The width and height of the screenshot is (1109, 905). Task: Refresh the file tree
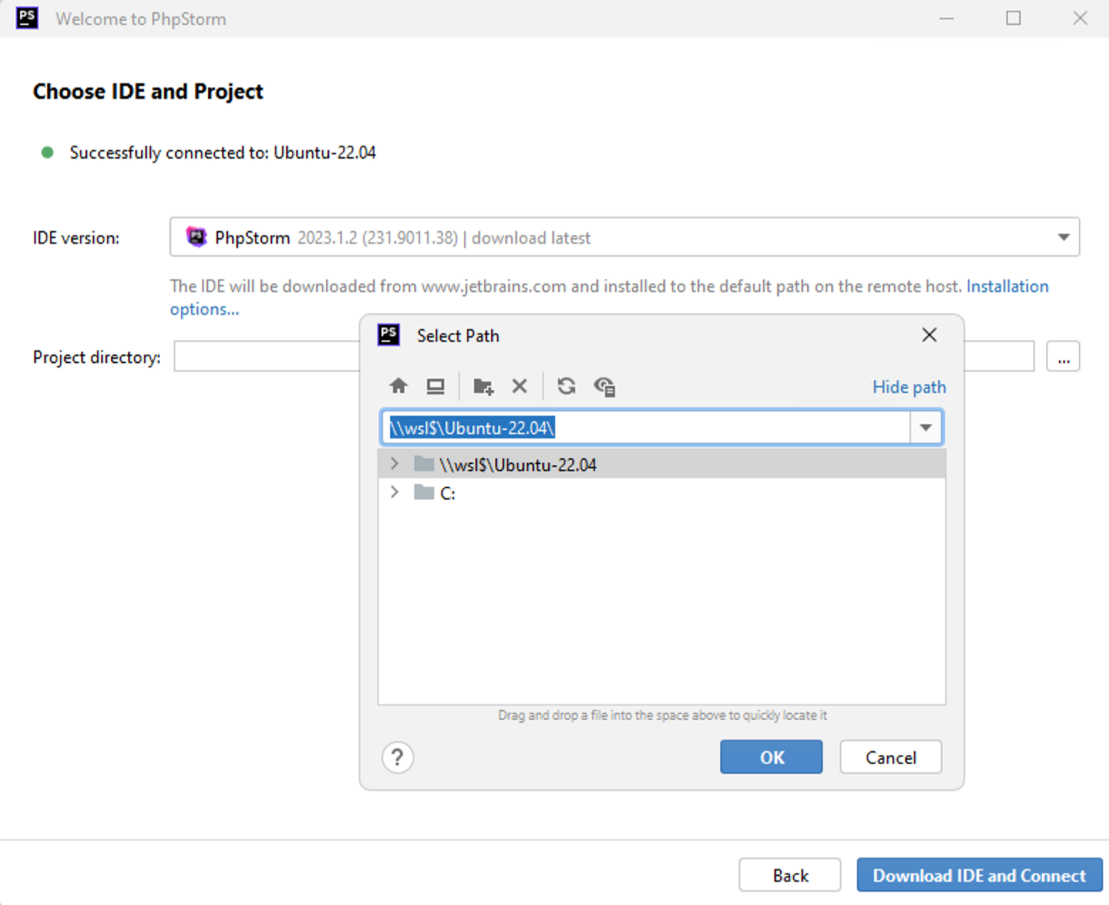coord(566,386)
